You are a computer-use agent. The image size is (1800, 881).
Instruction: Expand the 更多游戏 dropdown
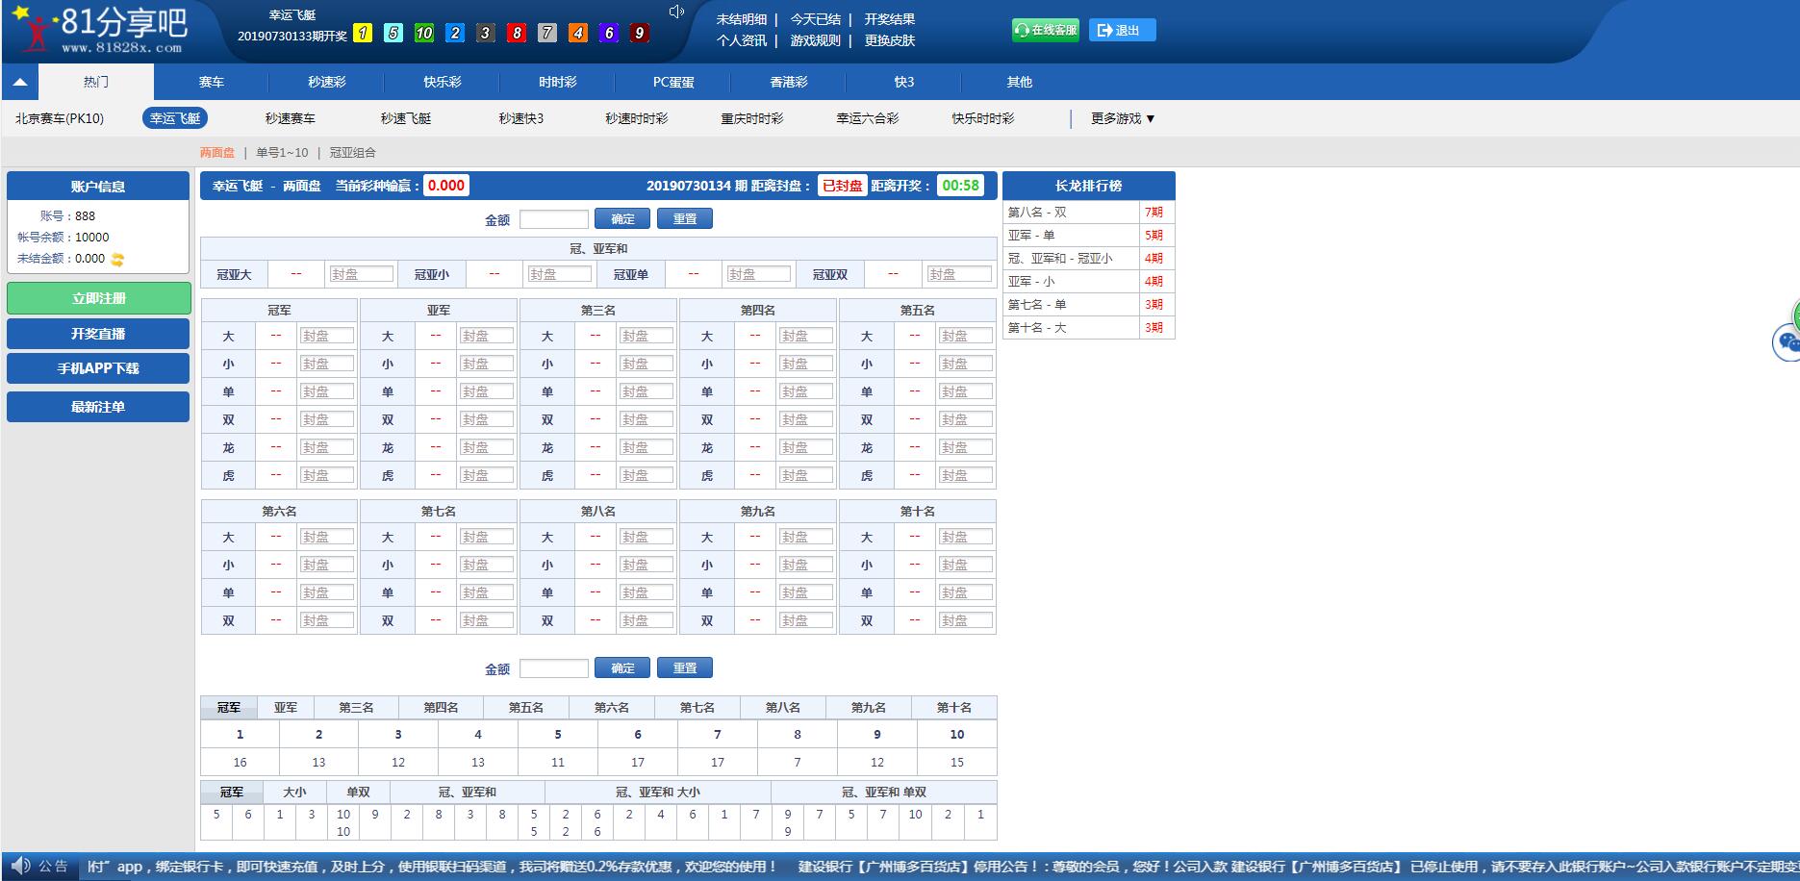[1123, 118]
